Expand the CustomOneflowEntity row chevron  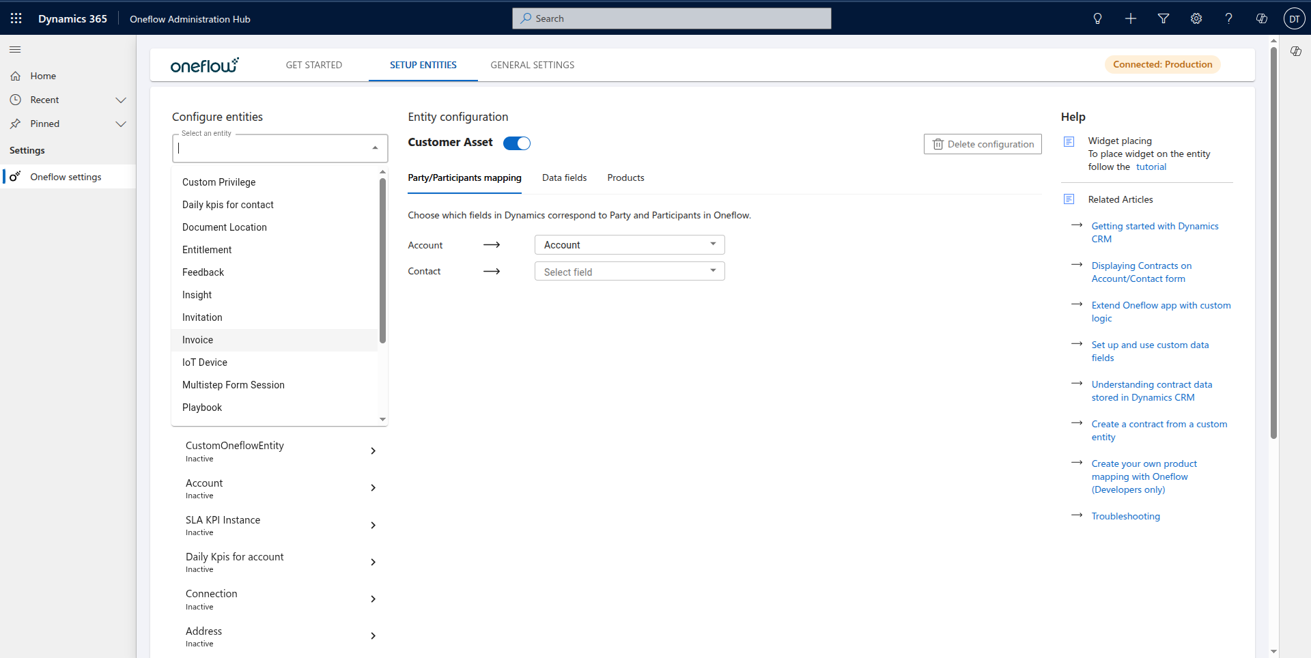click(x=373, y=450)
